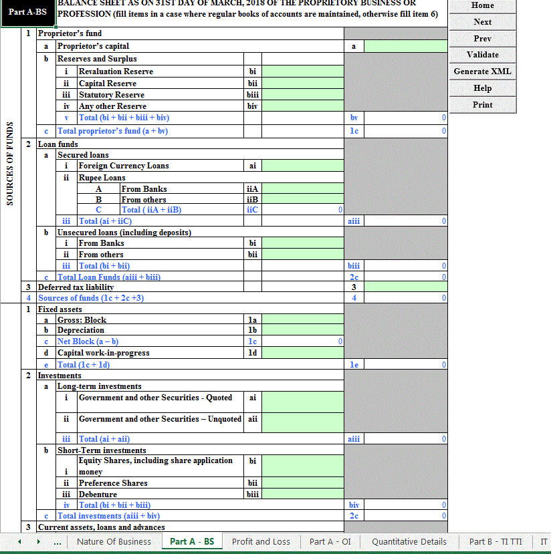551x554 pixels.
Task: Select the Sources of funds value cell
Action: pos(405,298)
